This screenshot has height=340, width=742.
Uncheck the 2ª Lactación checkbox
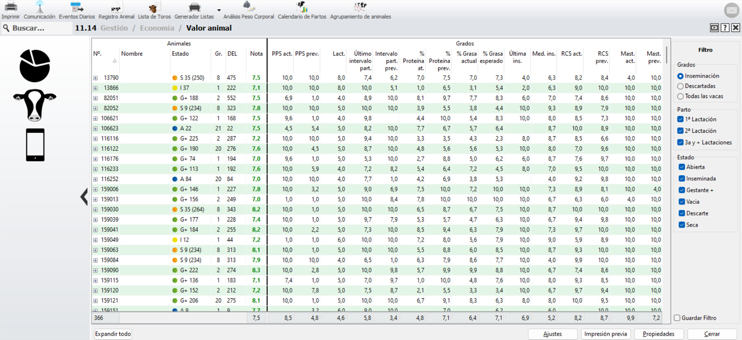680,131
